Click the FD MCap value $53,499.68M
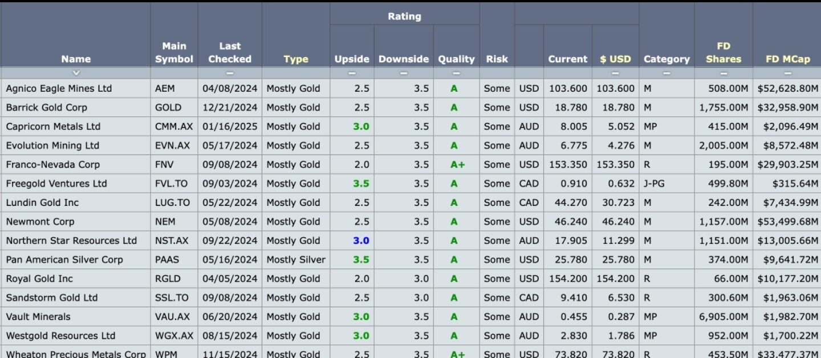This screenshot has width=821, height=358. (788, 222)
